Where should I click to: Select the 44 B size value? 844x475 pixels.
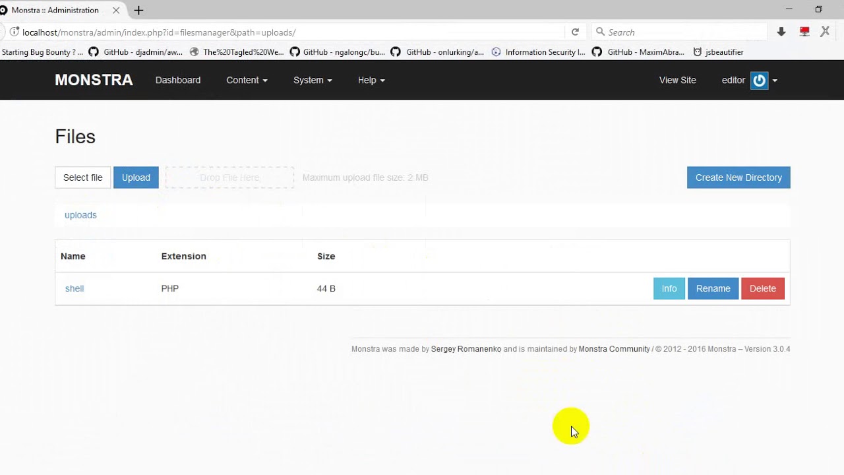point(326,288)
